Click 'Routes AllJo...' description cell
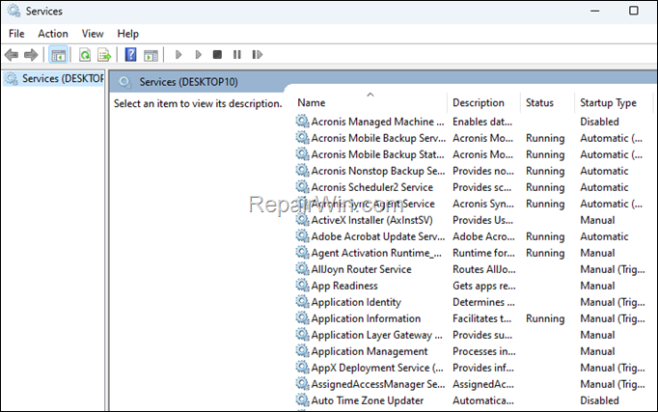 point(483,269)
